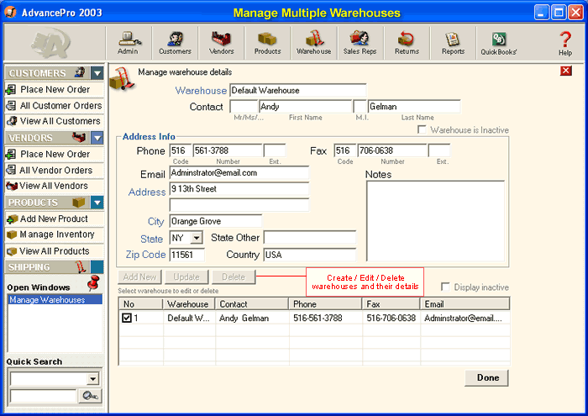
Task: Sort by the Warehouse column header
Action: click(189, 304)
